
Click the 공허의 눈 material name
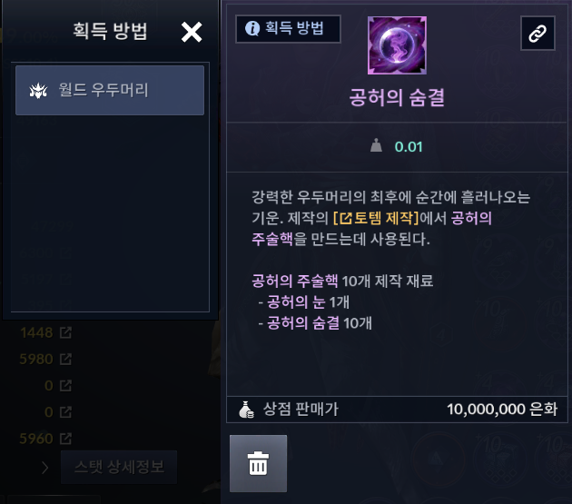coord(296,302)
